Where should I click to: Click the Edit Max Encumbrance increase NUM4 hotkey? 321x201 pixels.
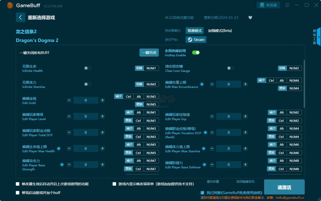click(x=290, y=88)
